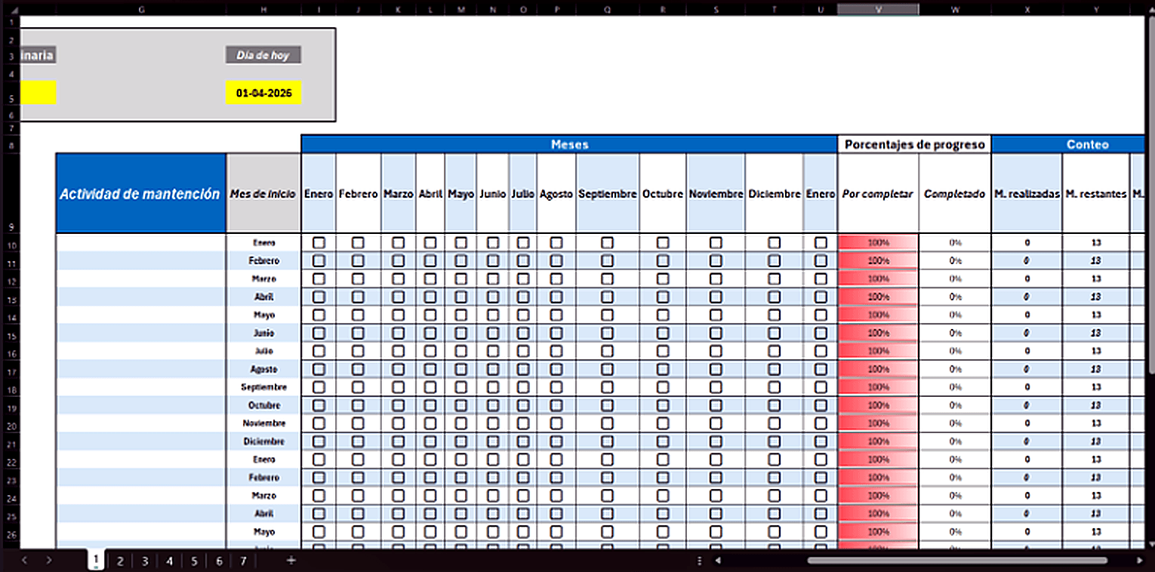Click the next sheet navigation arrow
The height and width of the screenshot is (572, 1155).
(x=49, y=561)
